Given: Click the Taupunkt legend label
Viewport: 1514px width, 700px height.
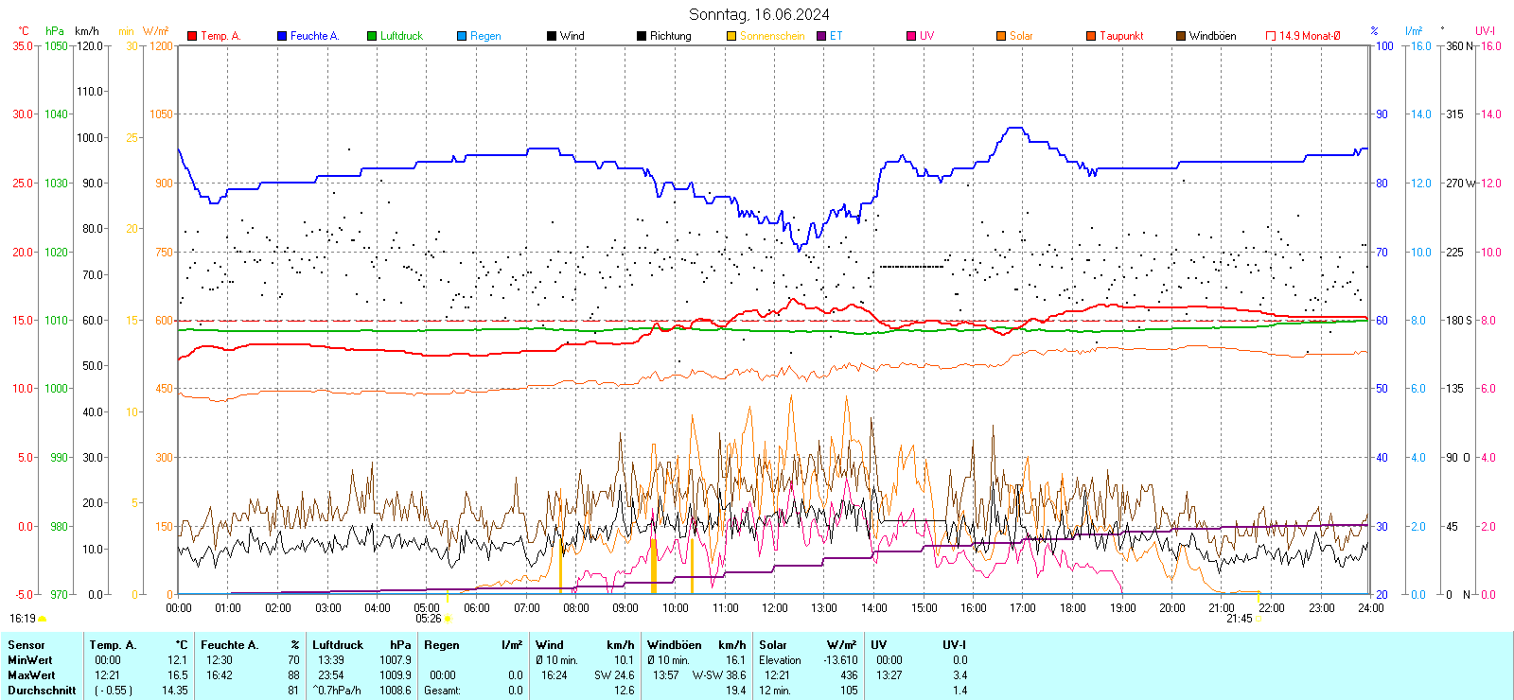Looking at the screenshot, I should (x=1121, y=36).
